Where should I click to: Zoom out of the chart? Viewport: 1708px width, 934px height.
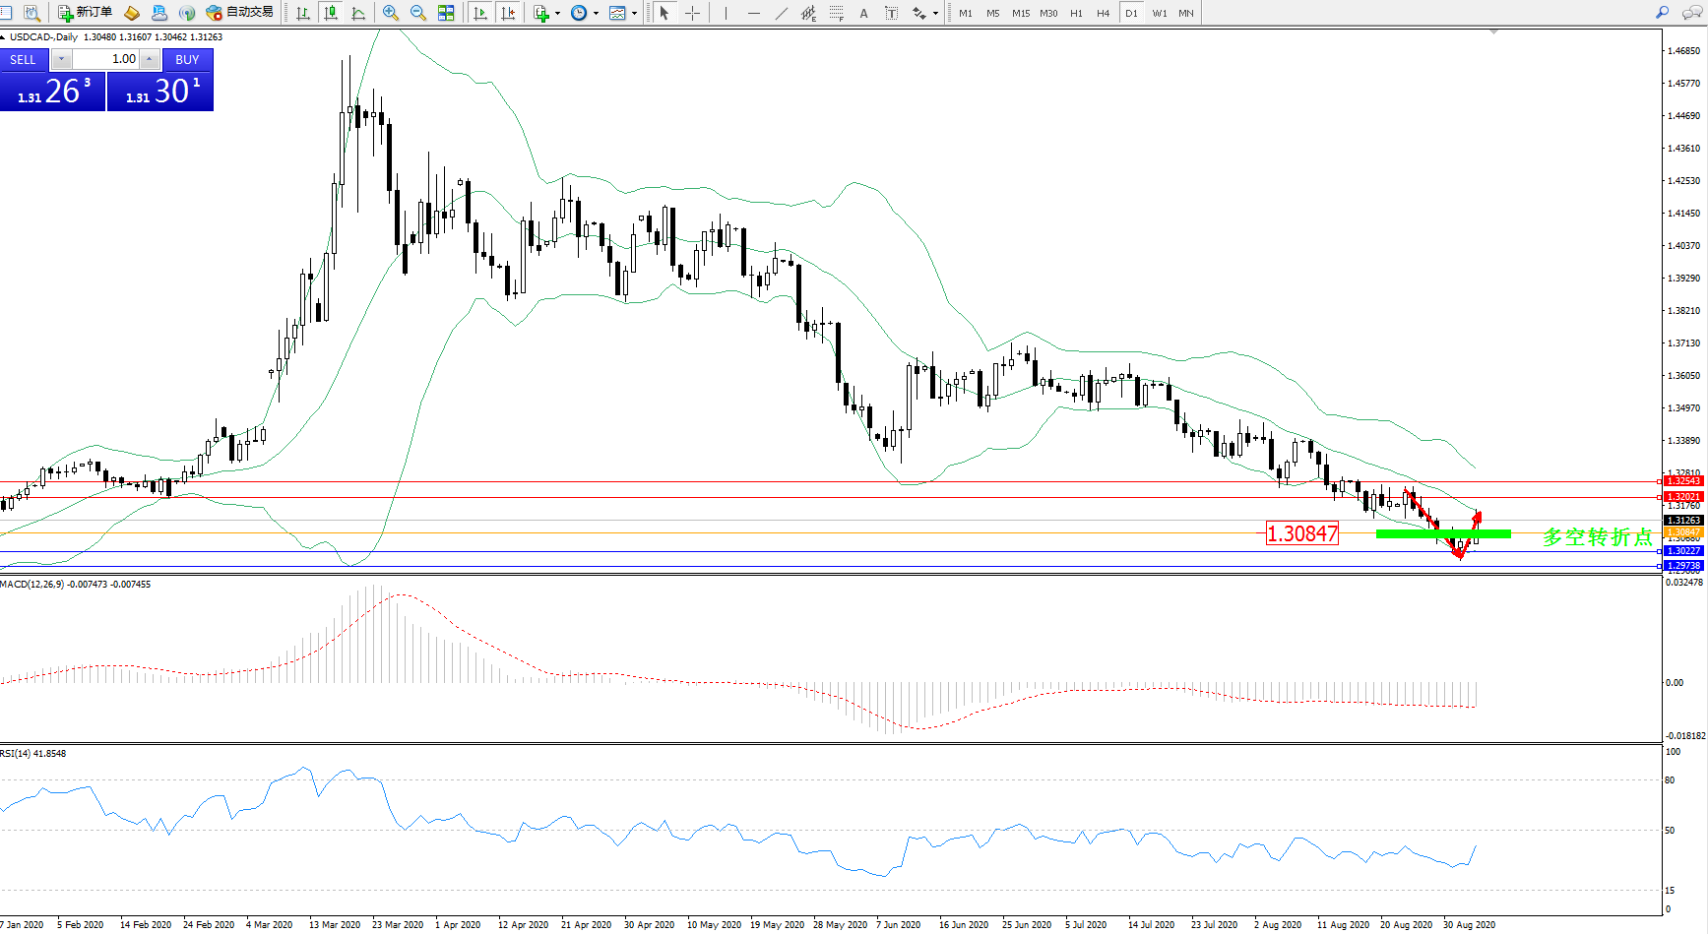tap(418, 13)
